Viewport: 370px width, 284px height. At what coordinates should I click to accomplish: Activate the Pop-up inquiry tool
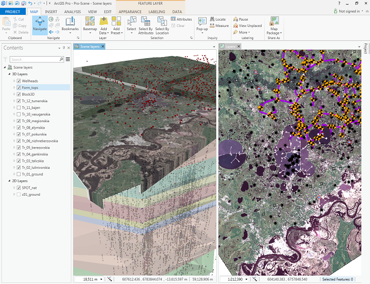(x=202, y=22)
